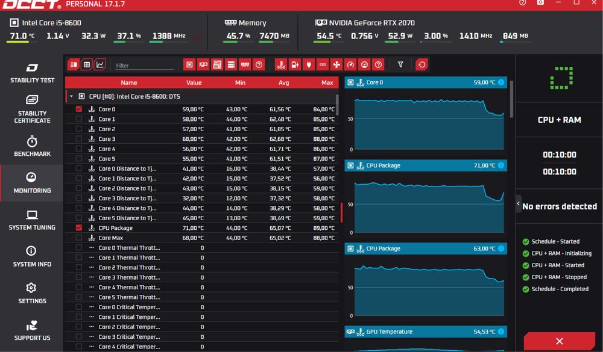
Task: Click the funnel filter icon
Action: coord(400,64)
